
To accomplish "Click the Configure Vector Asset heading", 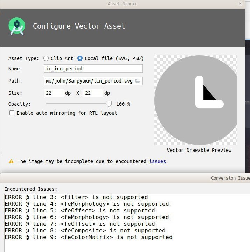I will coord(79,26).
